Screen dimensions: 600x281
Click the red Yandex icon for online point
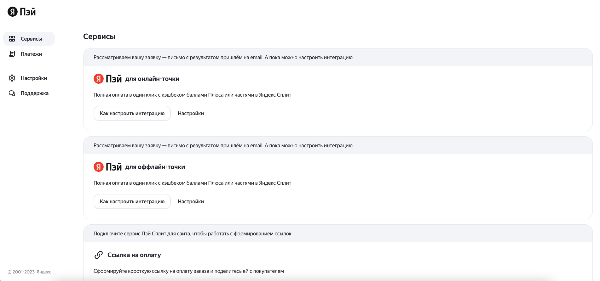pyautogui.click(x=99, y=79)
